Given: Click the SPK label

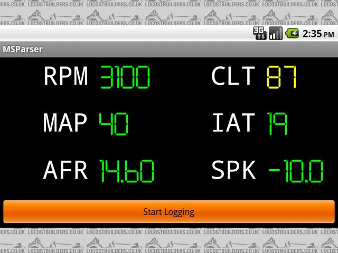Looking at the screenshot, I should 233,171.
